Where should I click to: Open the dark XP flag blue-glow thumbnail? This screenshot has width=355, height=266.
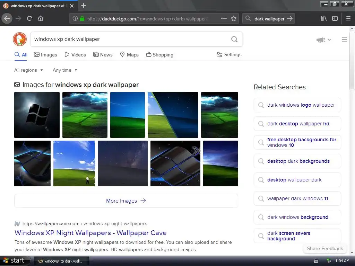[175, 163]
